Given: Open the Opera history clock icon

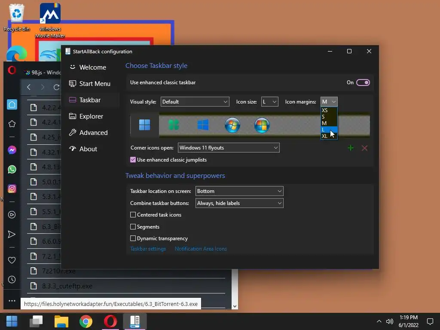Looking at the screenshot, I should pos(12,279).
